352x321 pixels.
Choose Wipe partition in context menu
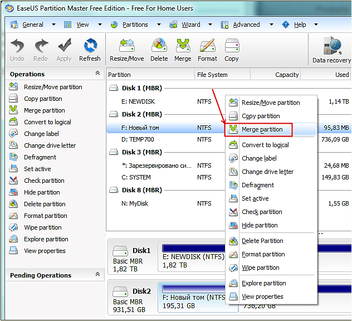(271, 267)
